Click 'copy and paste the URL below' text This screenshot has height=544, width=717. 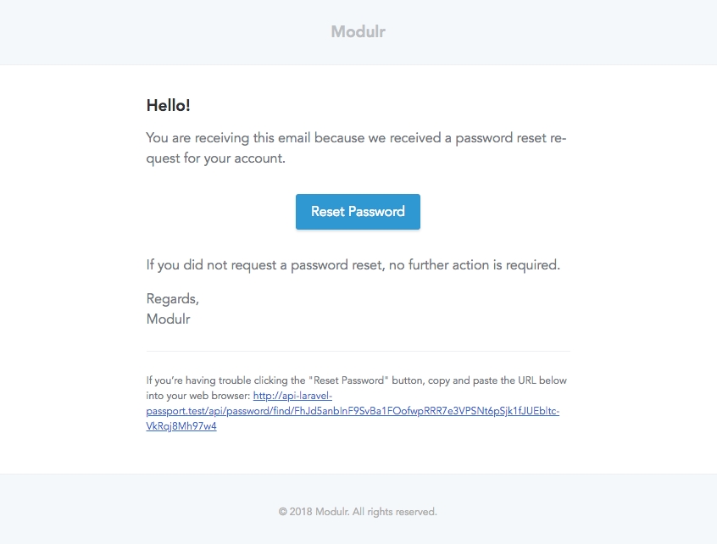[x=500, y=380]
